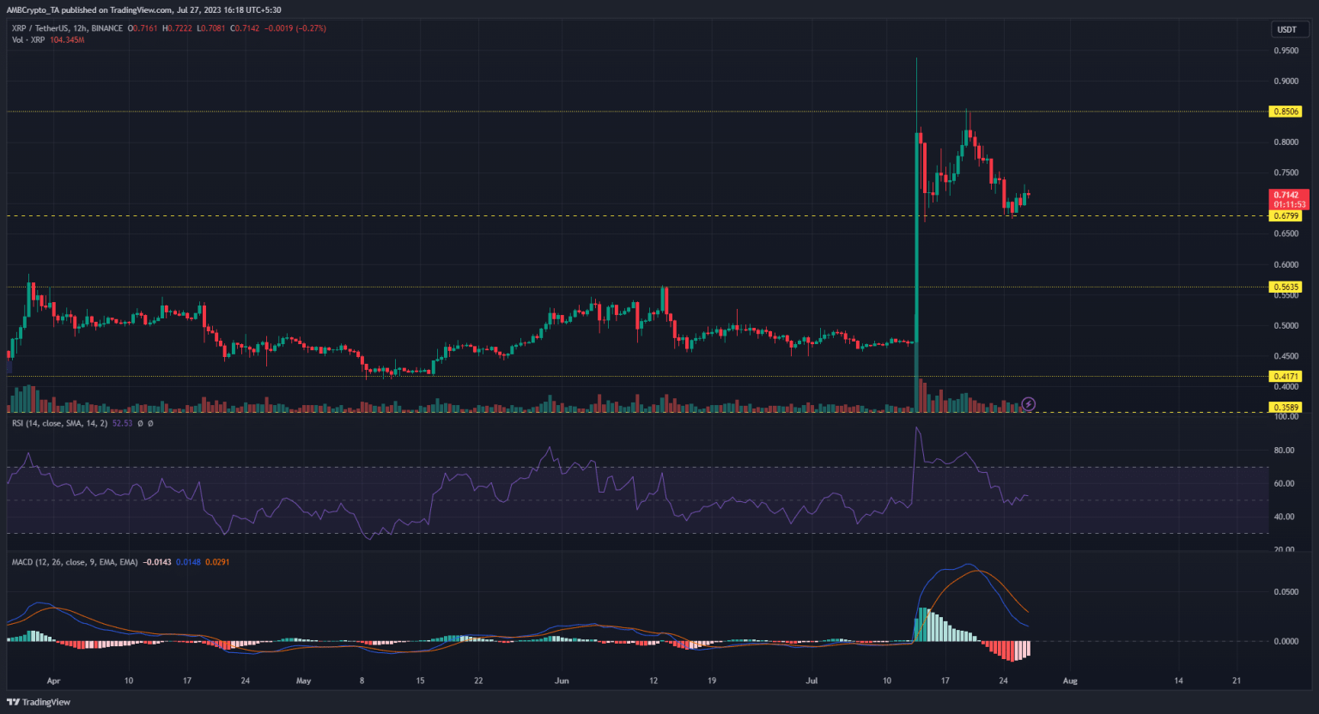Click the Aug date on time axis
Image resolution: width=1319 pixels, height=714 pixels.
1069,681
